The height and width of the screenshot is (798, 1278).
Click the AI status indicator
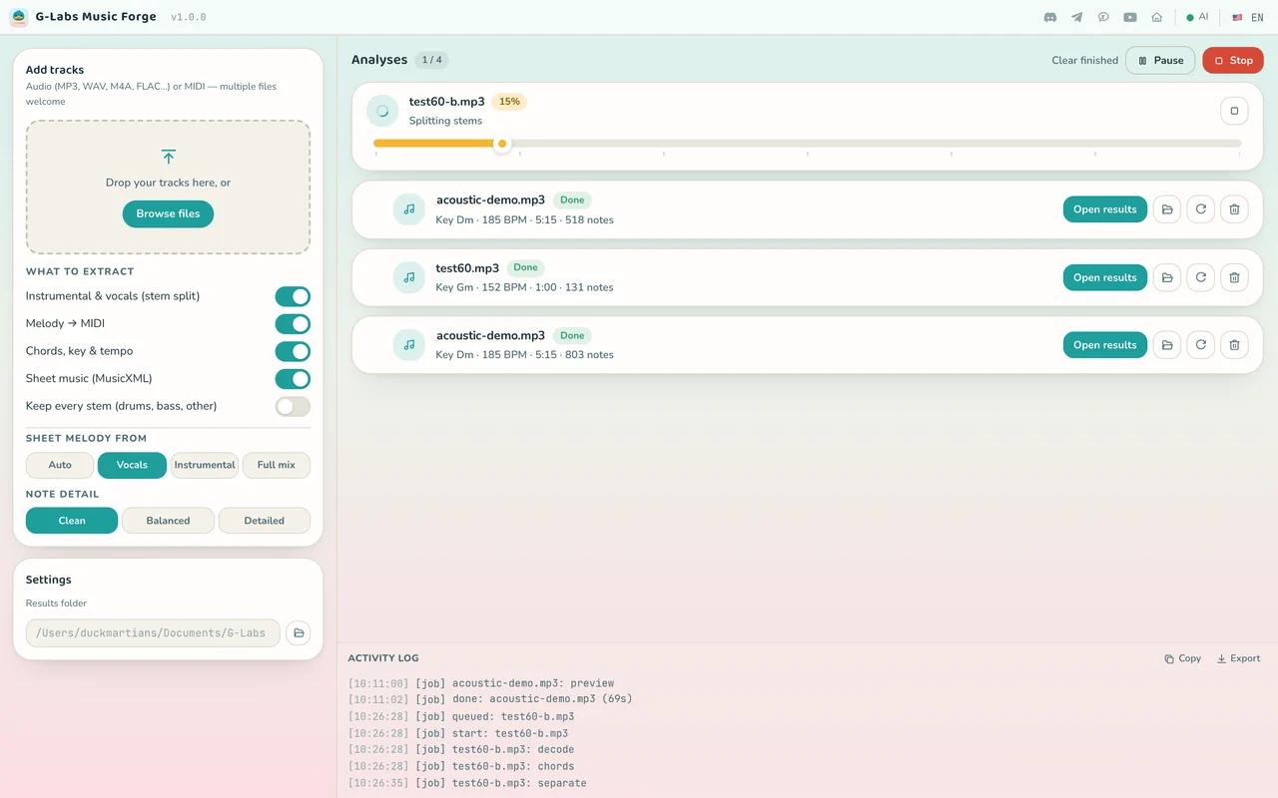[x=1197, y=17]
